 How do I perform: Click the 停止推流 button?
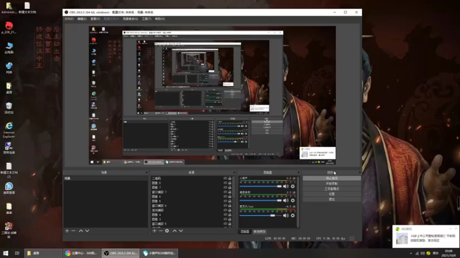click(x=332, y=178)
